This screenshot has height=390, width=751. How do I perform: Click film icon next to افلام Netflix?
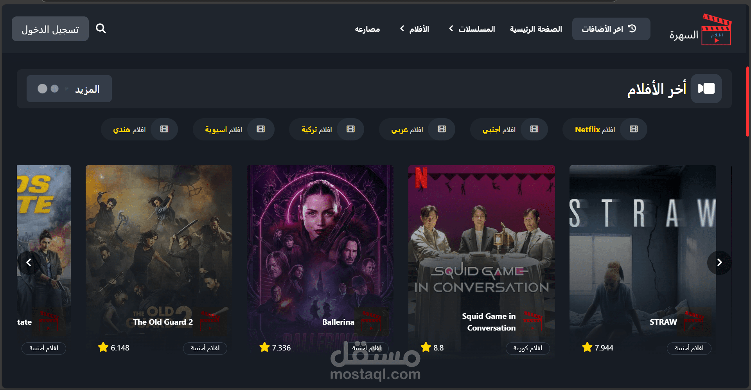click(x=634, y=129)
